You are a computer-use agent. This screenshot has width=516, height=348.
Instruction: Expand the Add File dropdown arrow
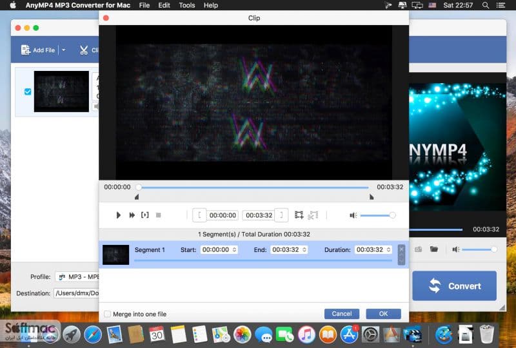click(x=63, y=50)
